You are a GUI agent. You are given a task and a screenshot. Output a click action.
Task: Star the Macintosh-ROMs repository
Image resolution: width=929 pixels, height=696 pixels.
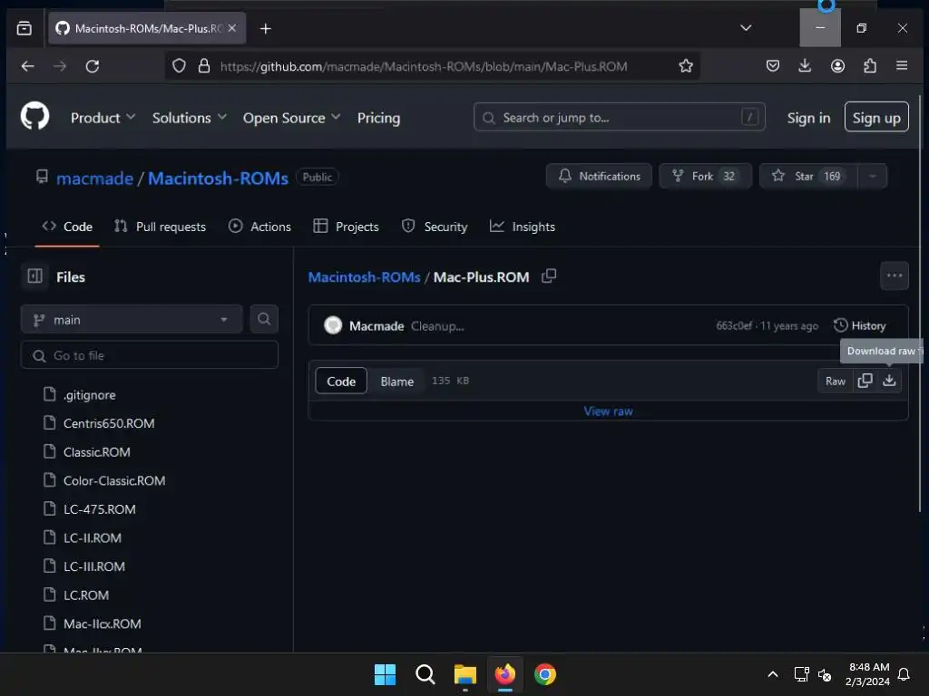(x=808, y=177)
